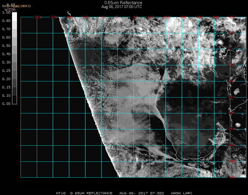Click the 0.15 color scale value

point(6,87)
